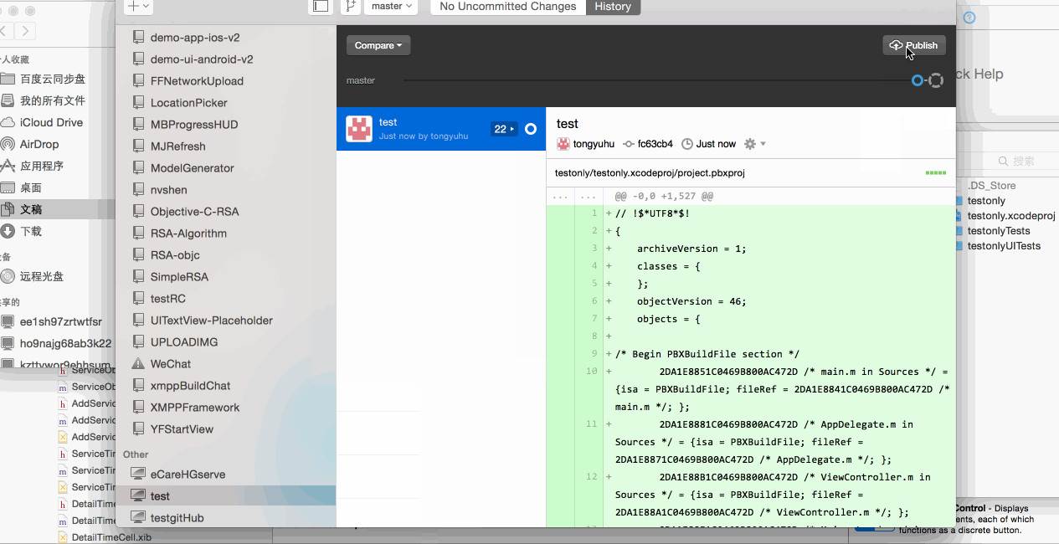The height and width of the screenshot is (544, 1059).
Task: Click the repository icon beside ModelGenerator
Action: pyautogui.click(x=139, y=168)
